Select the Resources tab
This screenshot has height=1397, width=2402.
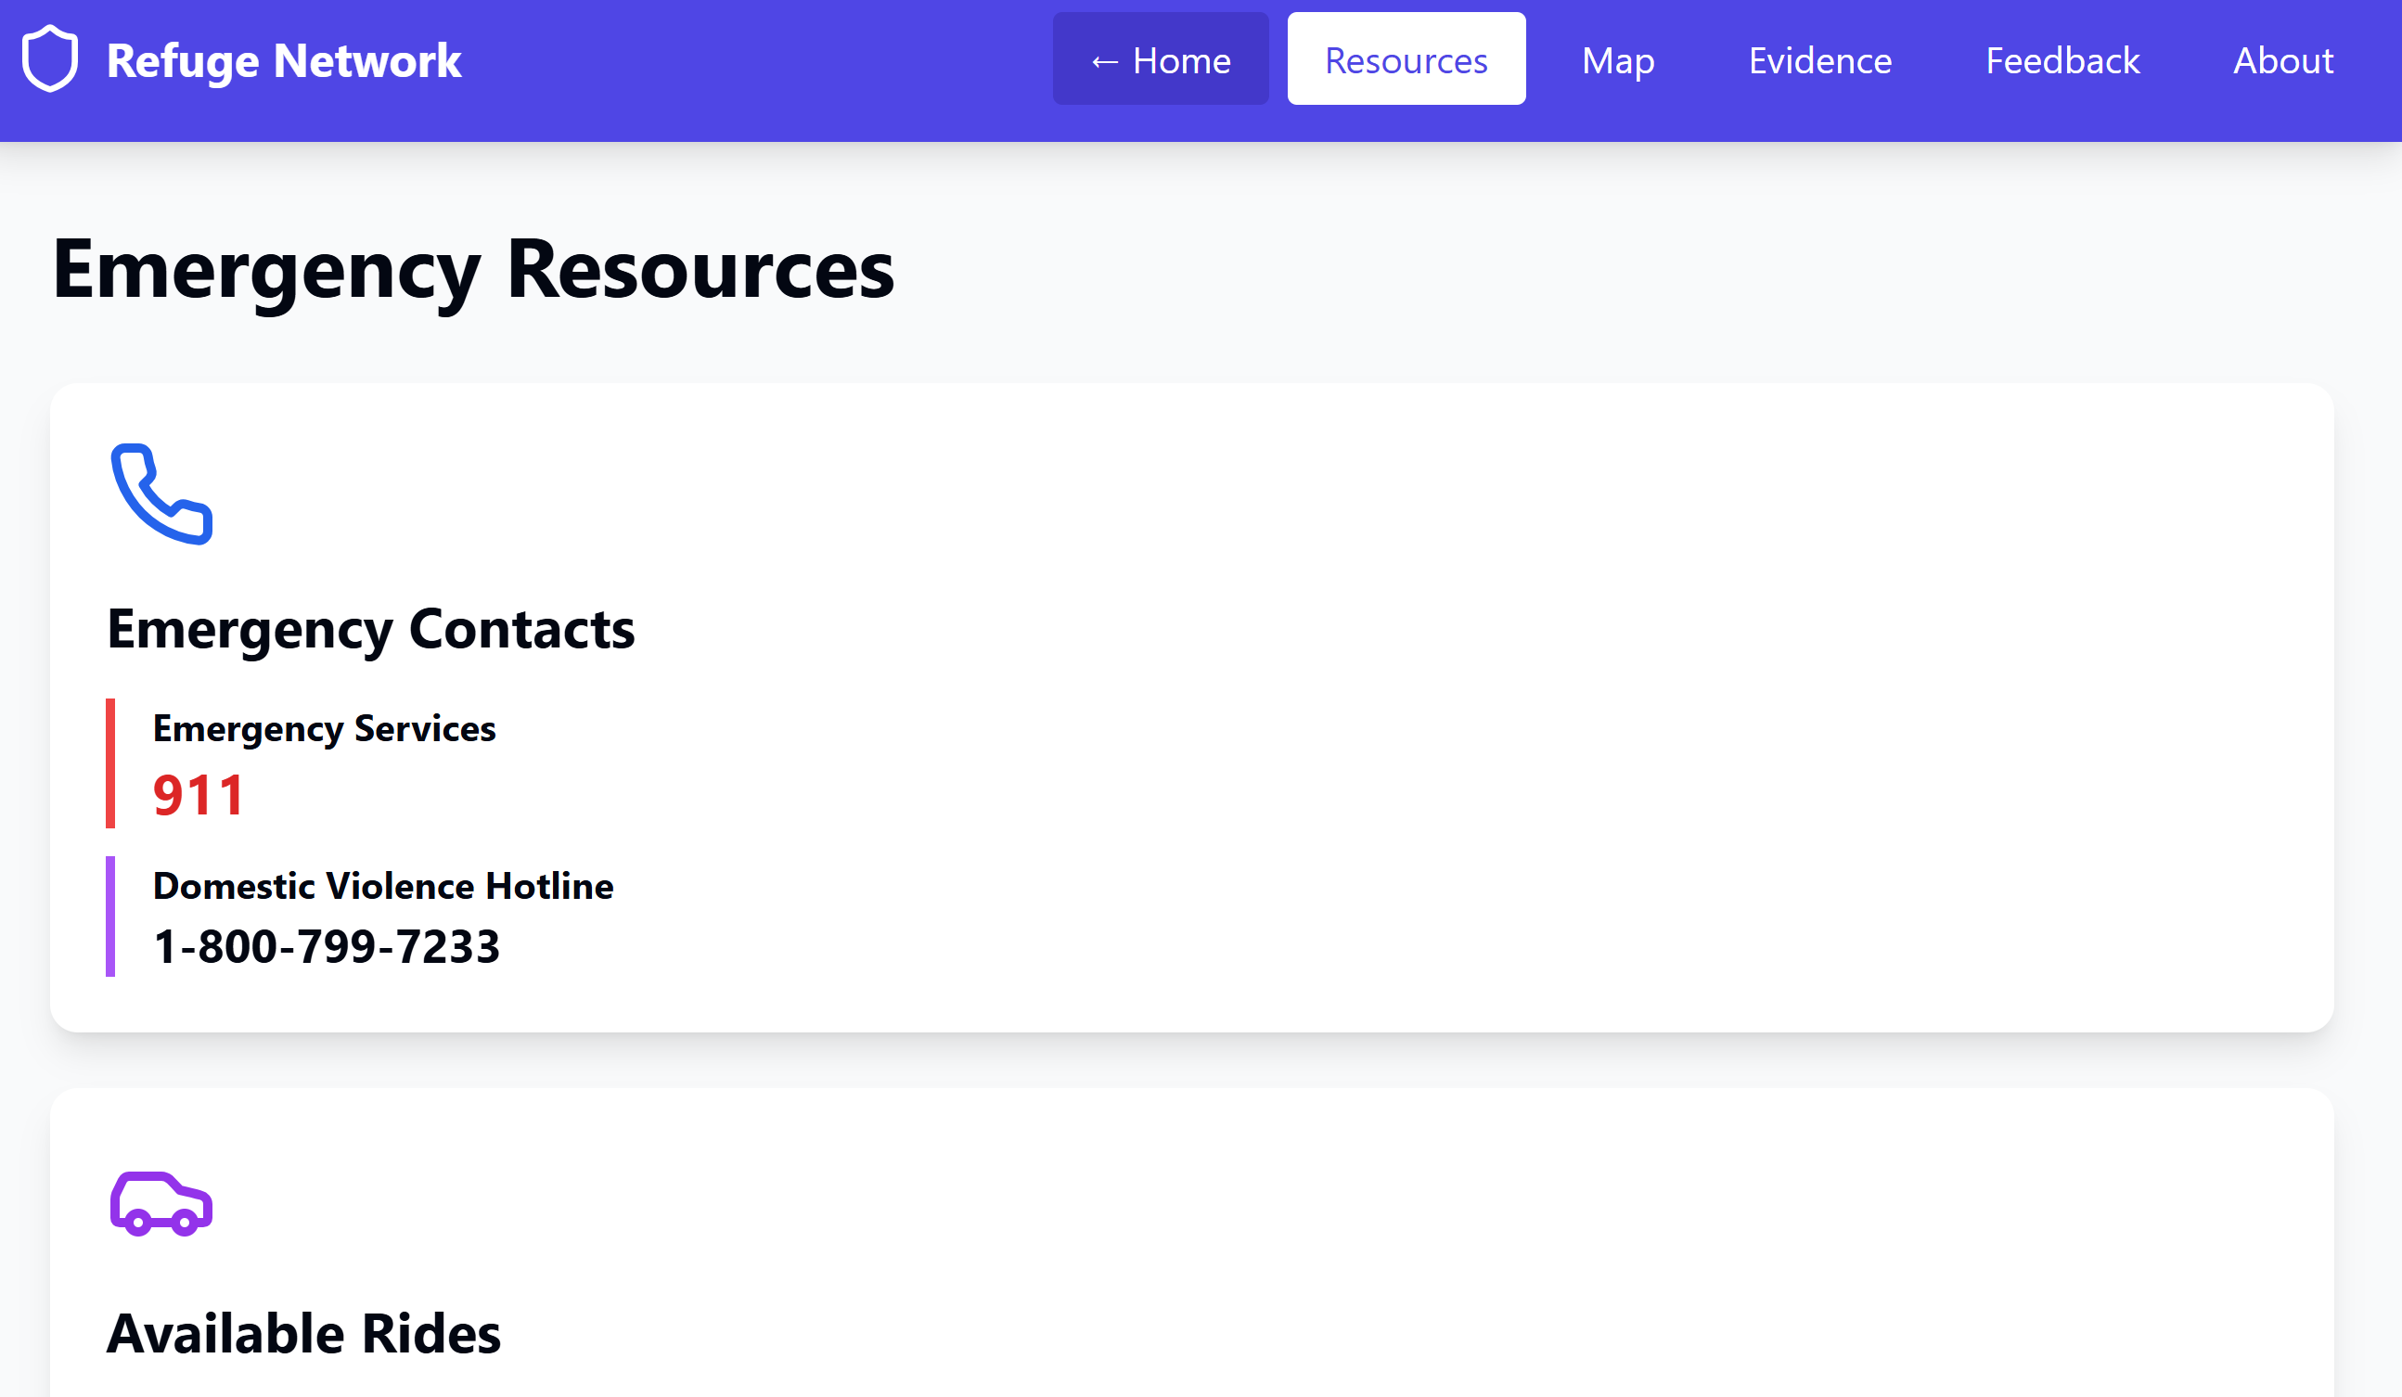pos(1405,59)
